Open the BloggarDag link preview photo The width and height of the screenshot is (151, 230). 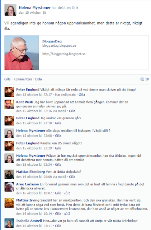pos(22,53)
